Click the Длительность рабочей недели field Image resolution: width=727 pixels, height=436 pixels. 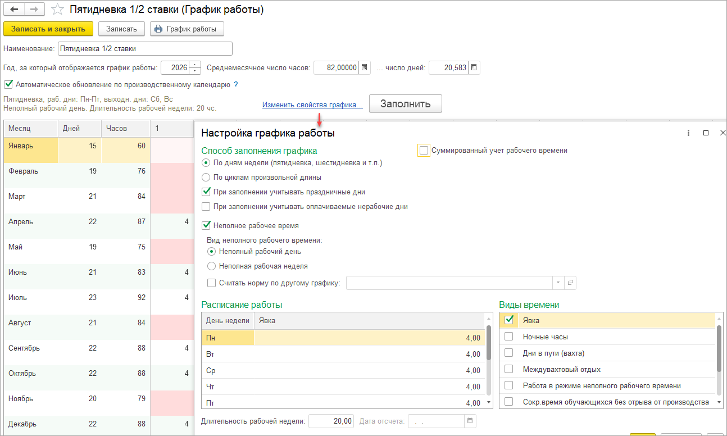(x=331, y=421)
